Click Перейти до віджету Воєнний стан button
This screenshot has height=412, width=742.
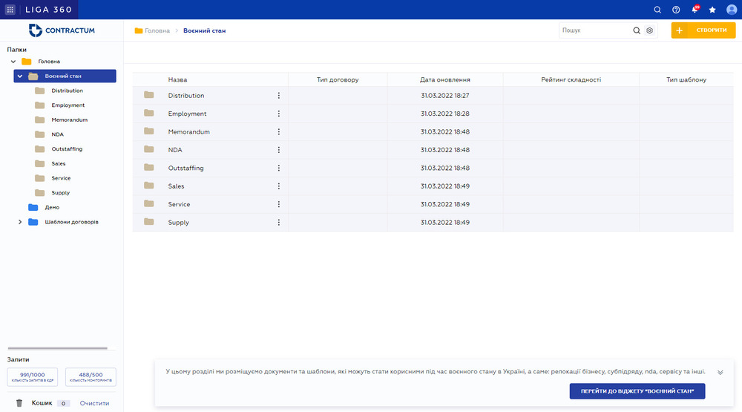pyautogui.click(x=637, y=391)
